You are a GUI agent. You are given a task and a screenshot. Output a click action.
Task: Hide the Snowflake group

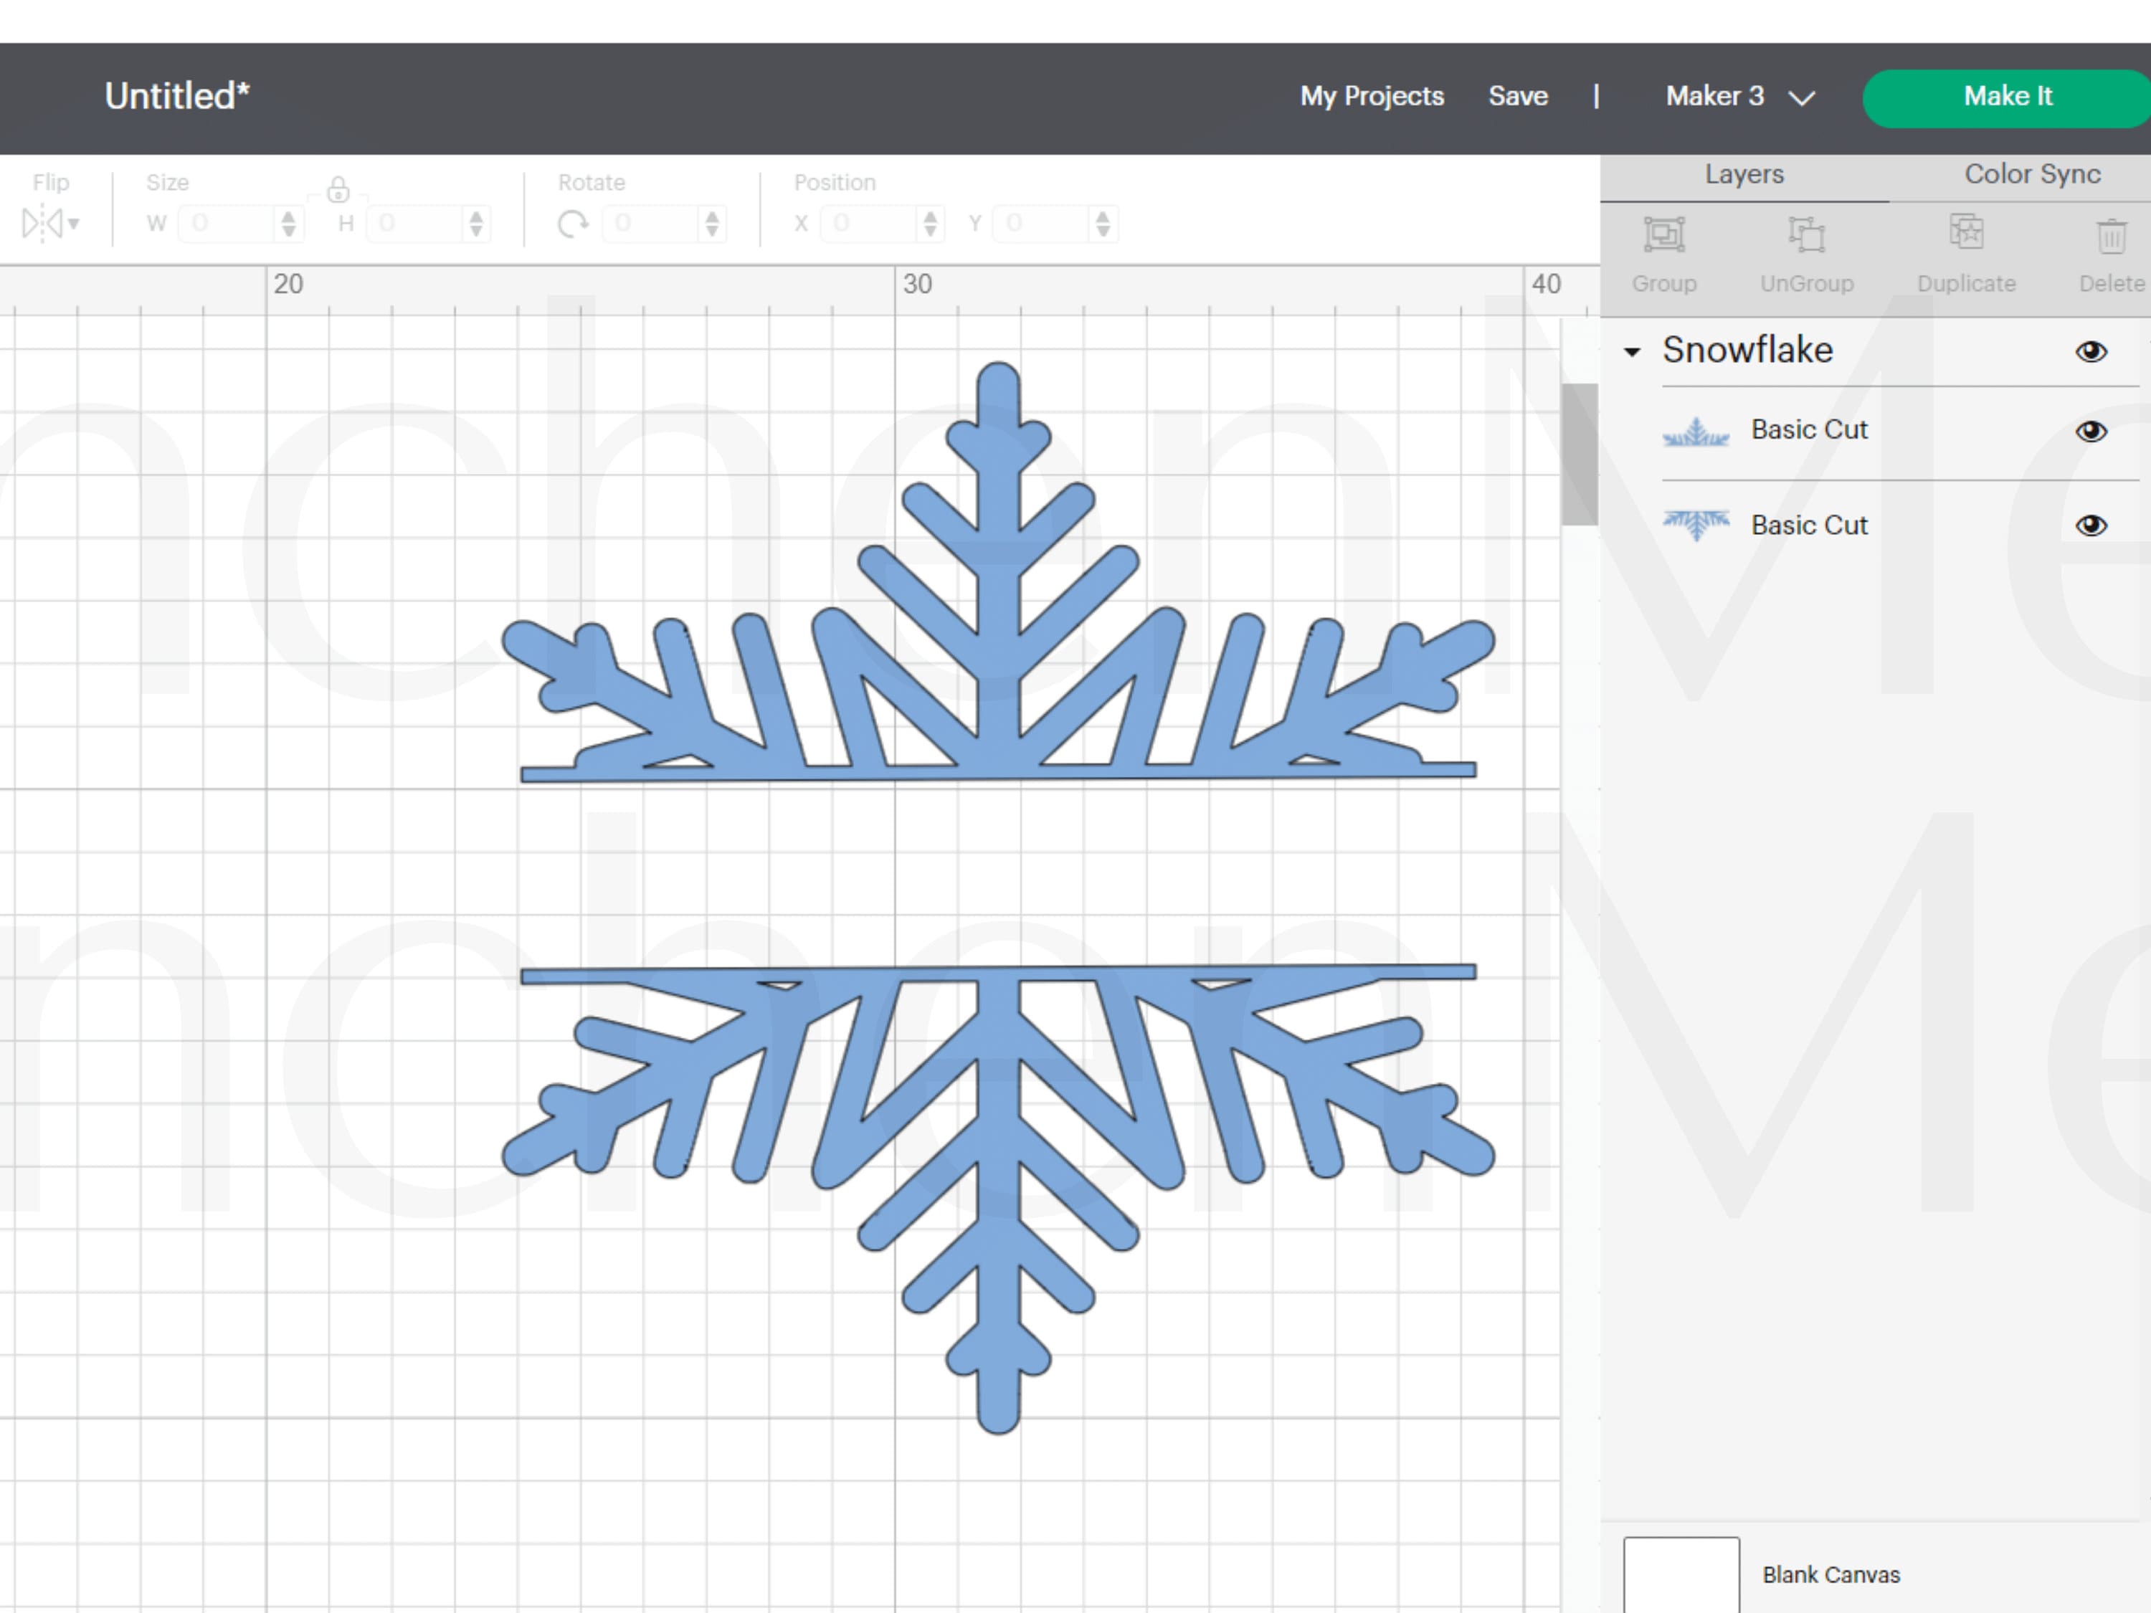tap(2091, 352)
